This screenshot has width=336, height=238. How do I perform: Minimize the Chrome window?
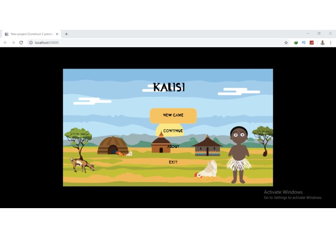(307, 33)
